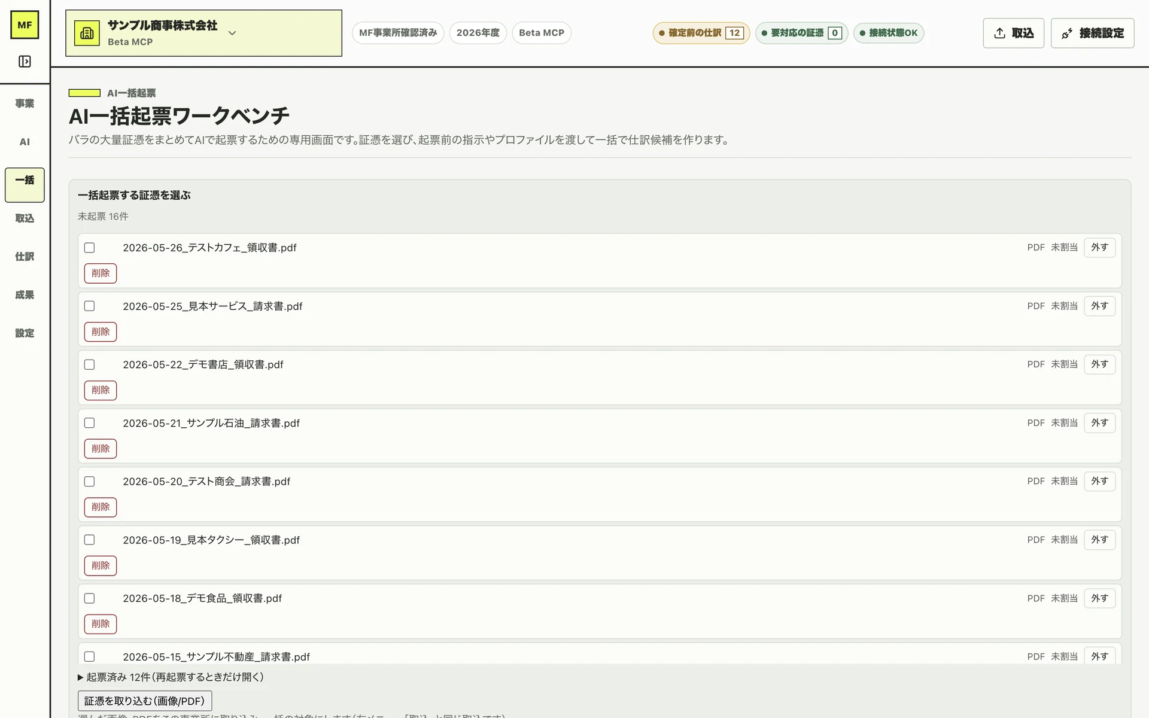1149x718 pixels.
Task: Check the デモ食品_領収書.pdf checkbox
Action: [89, 598]
